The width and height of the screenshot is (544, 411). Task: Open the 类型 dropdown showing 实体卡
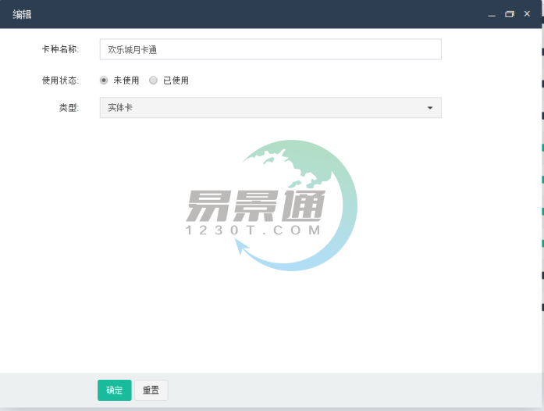(270, 108)
